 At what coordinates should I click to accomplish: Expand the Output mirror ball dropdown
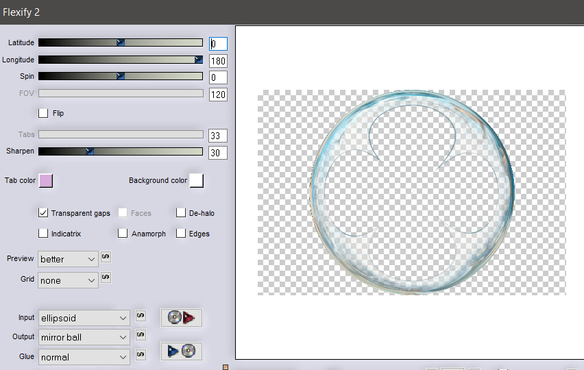[84, 337]
